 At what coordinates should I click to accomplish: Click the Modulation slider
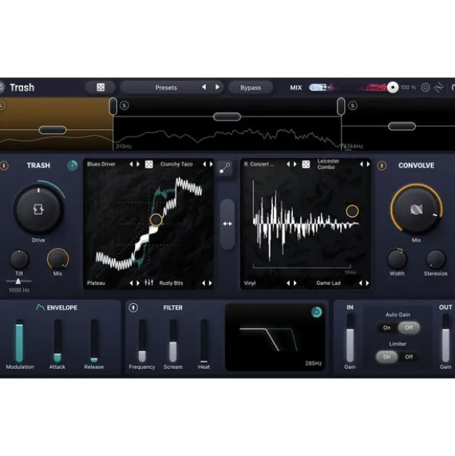pyautogui.click(x=19, y=341)
